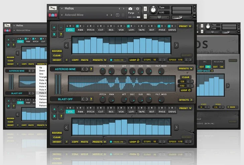Open the EFFECTS page

click(x=186, y=100)
